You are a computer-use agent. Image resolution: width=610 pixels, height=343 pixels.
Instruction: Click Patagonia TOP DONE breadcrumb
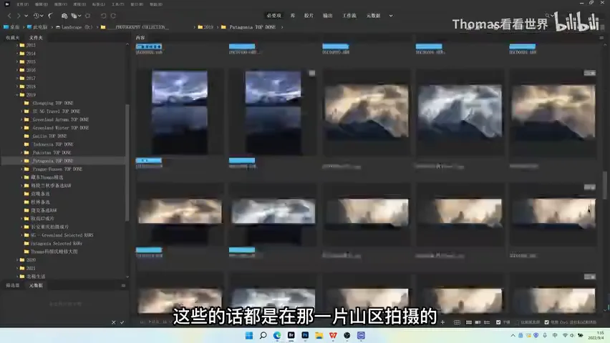[x=252, y=27]
